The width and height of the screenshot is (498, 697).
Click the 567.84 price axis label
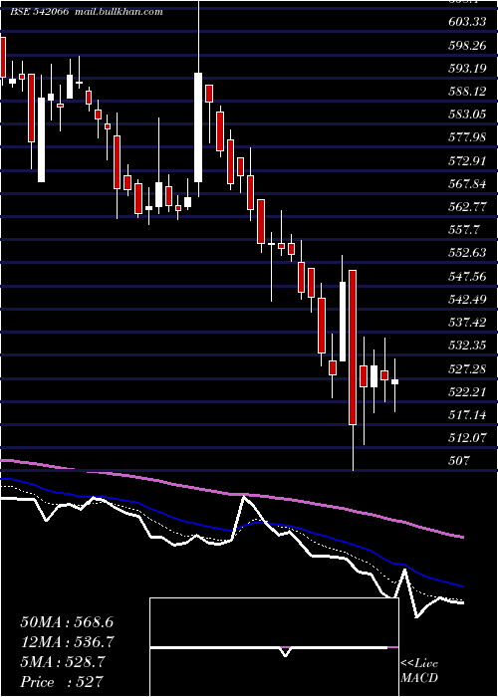click(x=467, y=183)
